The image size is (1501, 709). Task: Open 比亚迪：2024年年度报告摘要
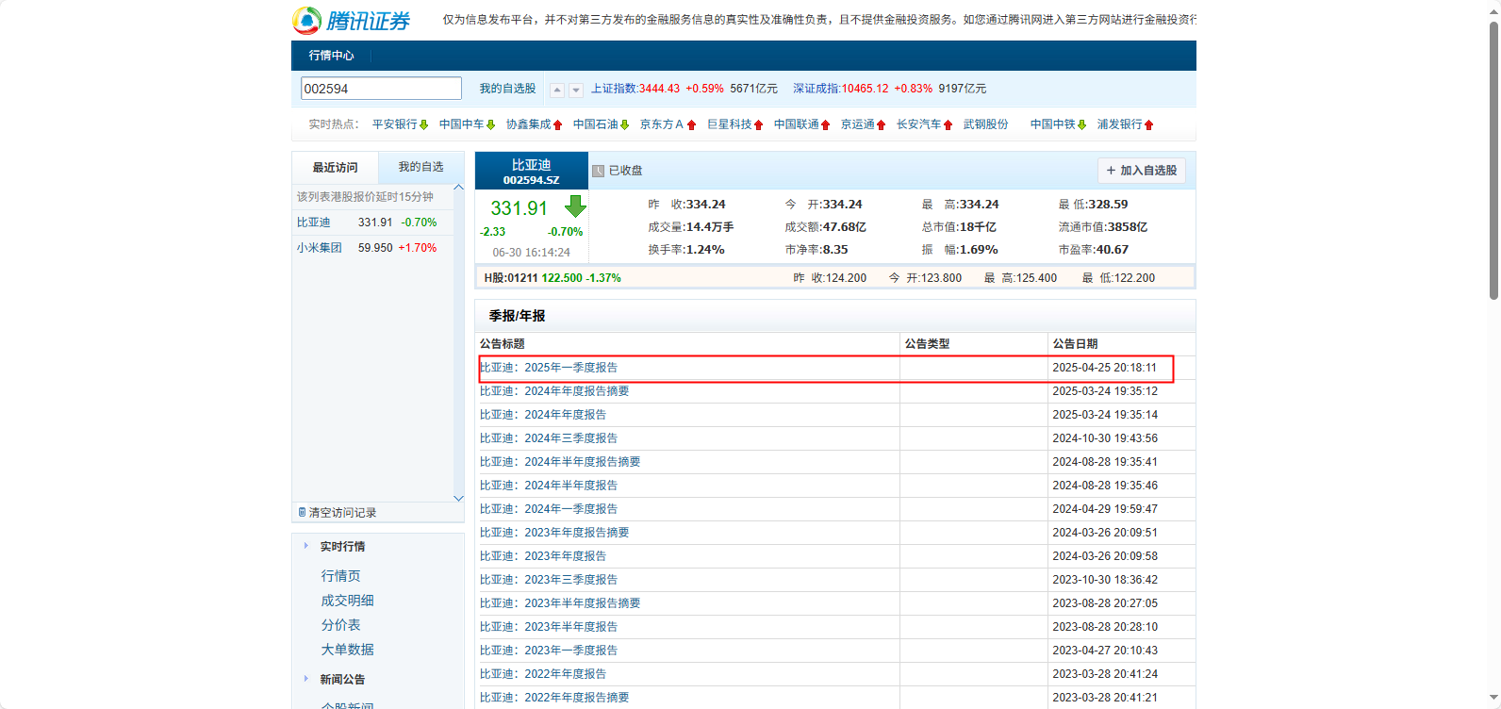554,391
